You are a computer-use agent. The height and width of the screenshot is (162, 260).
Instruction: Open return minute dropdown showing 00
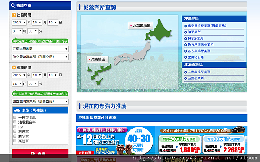[33, 84]
